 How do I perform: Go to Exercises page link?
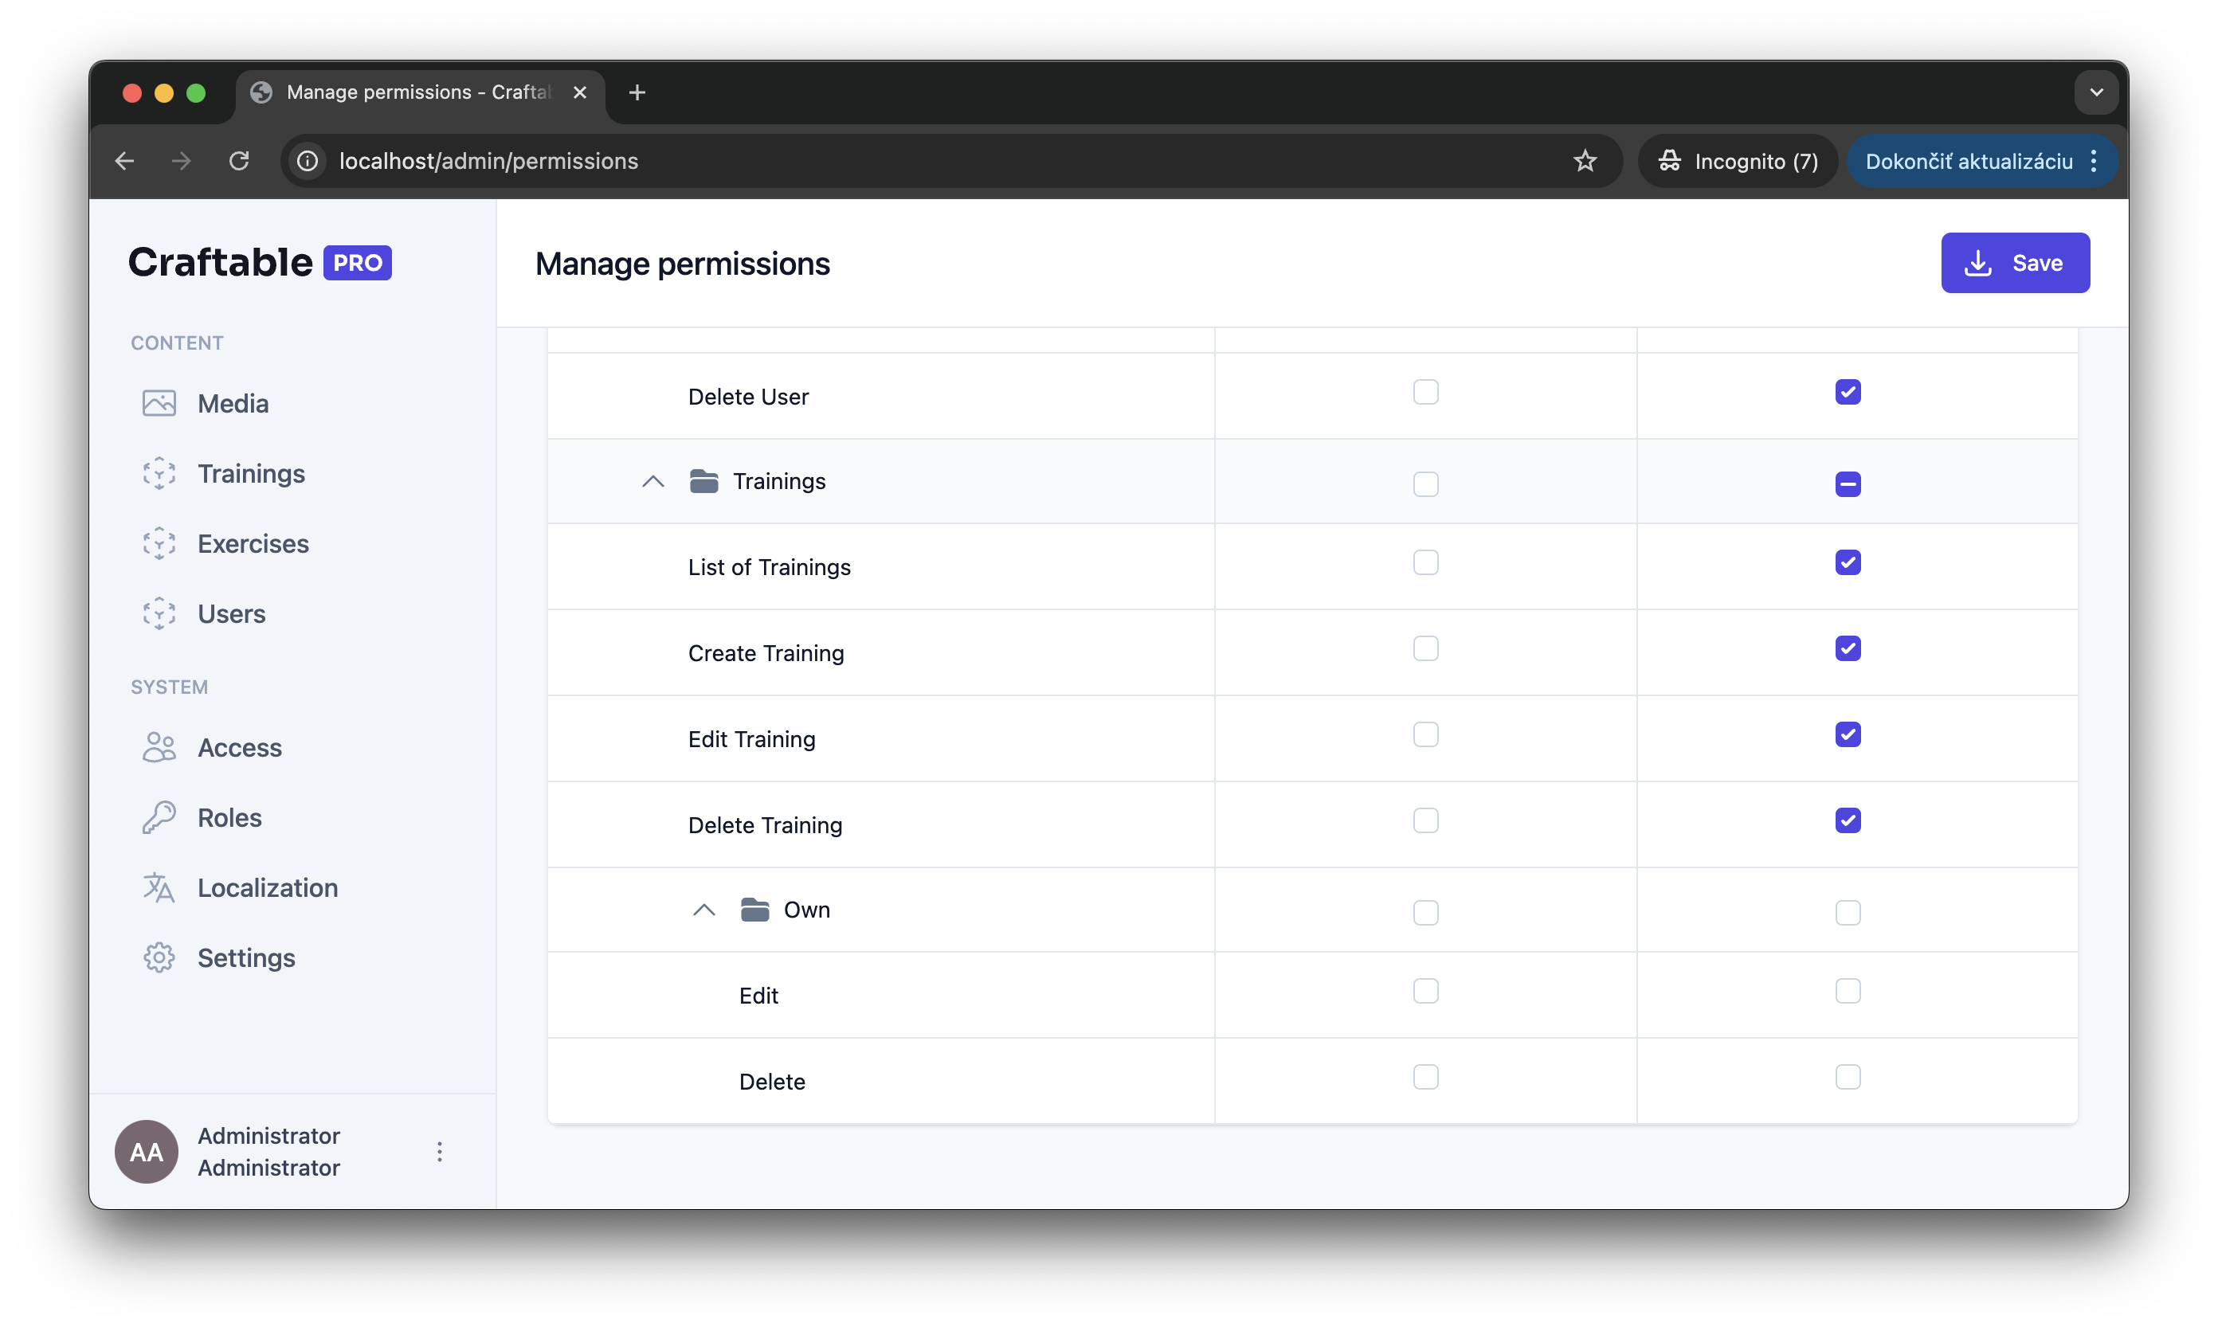(253, 544)
